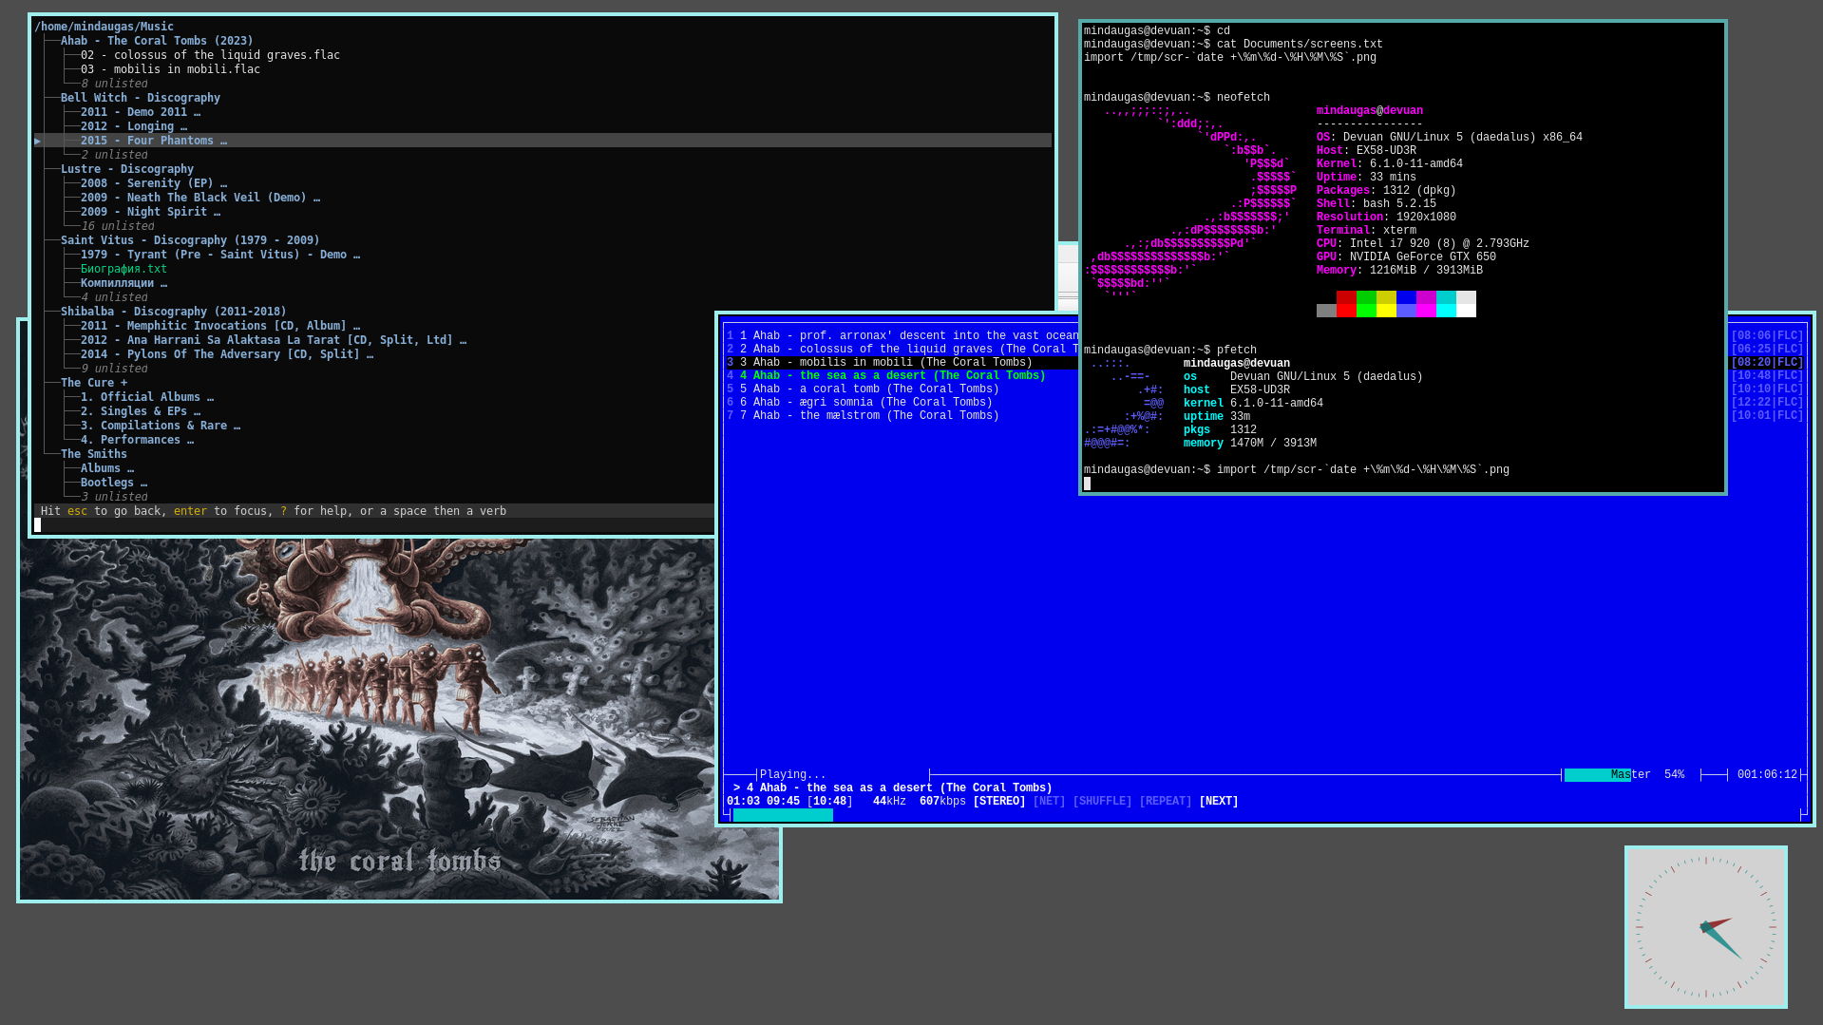Expand the 8 unlisted entry under Ahab
The width and height of the screenshot is (1823, 1025).
(114, 84)
